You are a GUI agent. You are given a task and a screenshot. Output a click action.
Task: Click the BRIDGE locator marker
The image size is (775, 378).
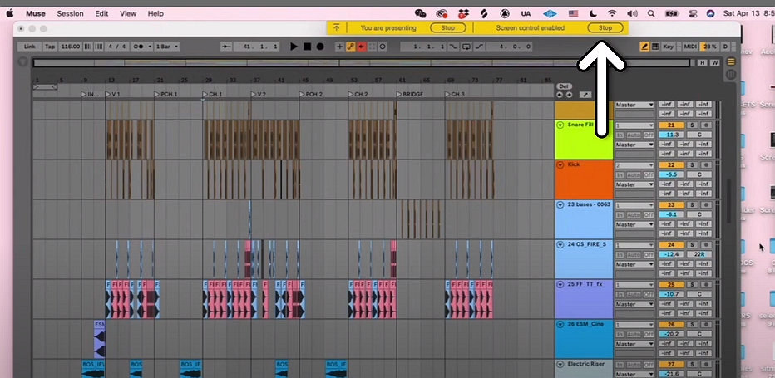(x=410, y=94)
